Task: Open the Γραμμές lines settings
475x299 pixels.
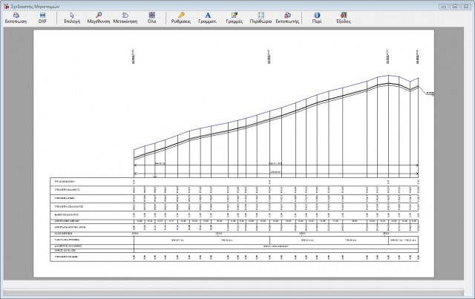Action: [235, 16]
